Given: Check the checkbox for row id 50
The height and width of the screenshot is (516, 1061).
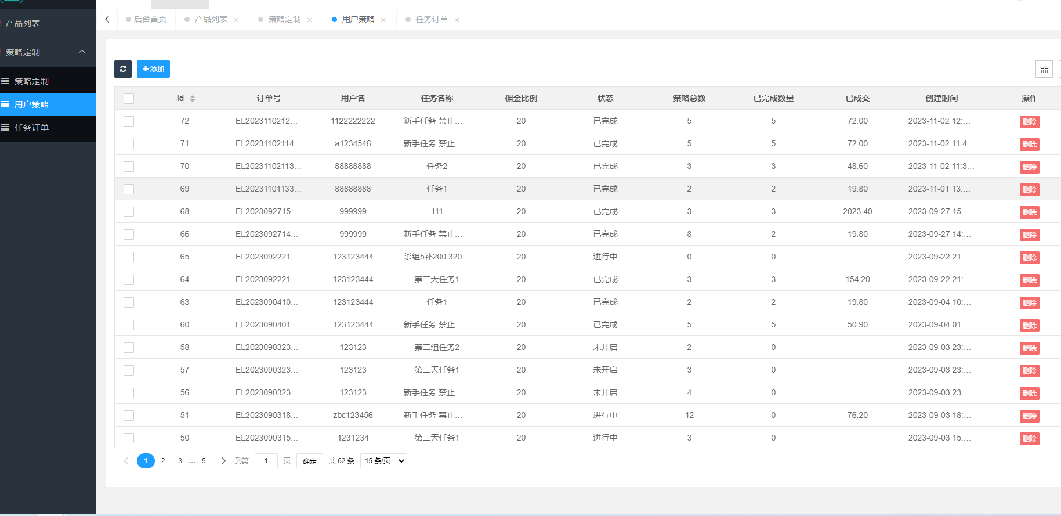Looking at the screenshot, I should click(x=129, y=438).
